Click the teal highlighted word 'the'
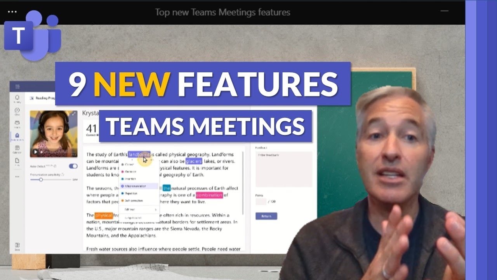497x280 pixels. click(167, 188)
